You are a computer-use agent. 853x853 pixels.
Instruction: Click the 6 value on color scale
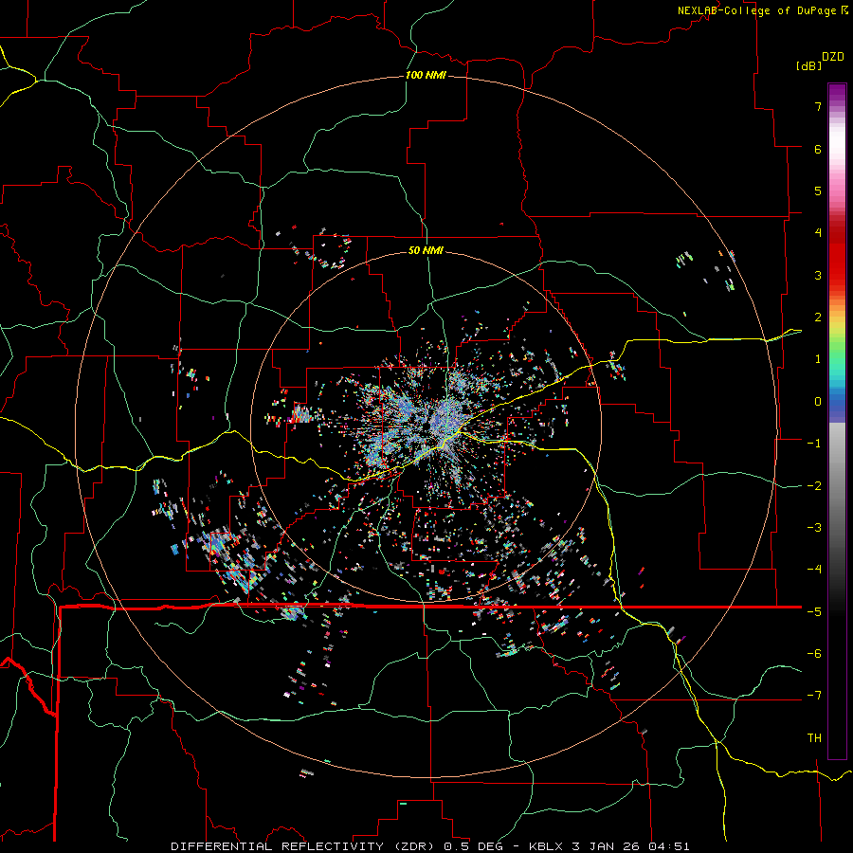[818, 149]
